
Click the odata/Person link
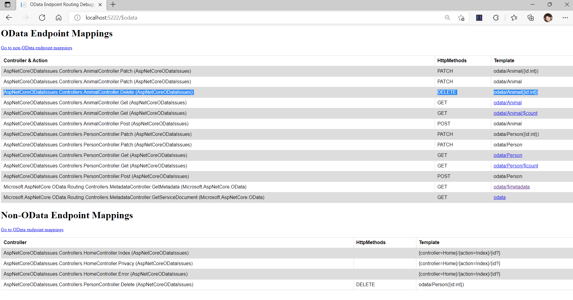507,155
